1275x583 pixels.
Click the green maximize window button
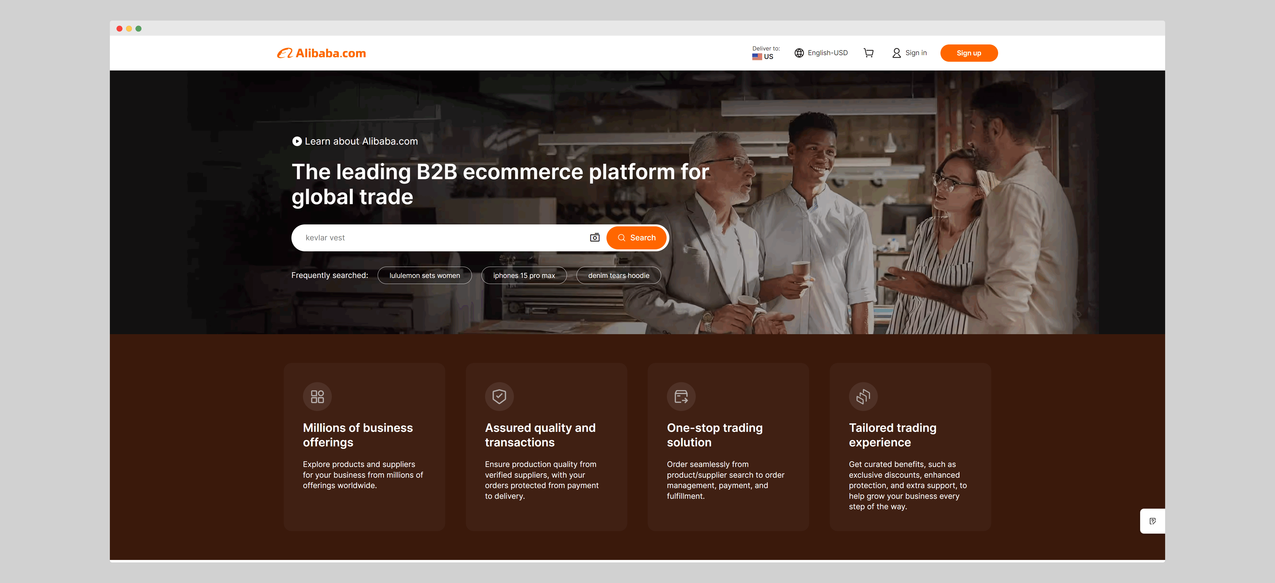139,29
